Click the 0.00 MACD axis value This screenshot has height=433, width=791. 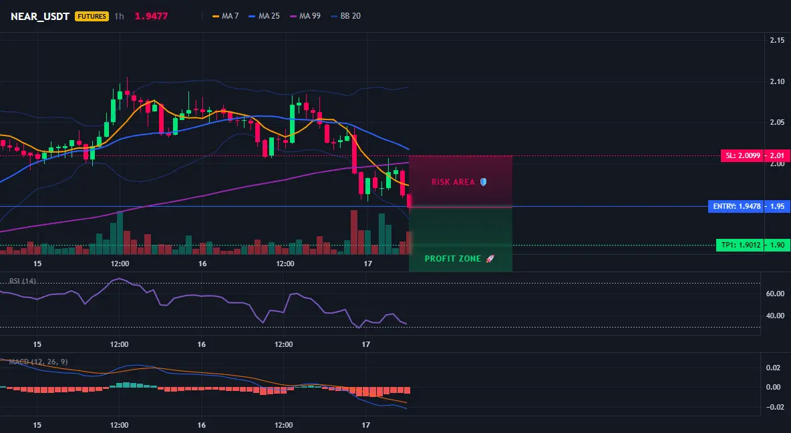(x=774, y=387)
